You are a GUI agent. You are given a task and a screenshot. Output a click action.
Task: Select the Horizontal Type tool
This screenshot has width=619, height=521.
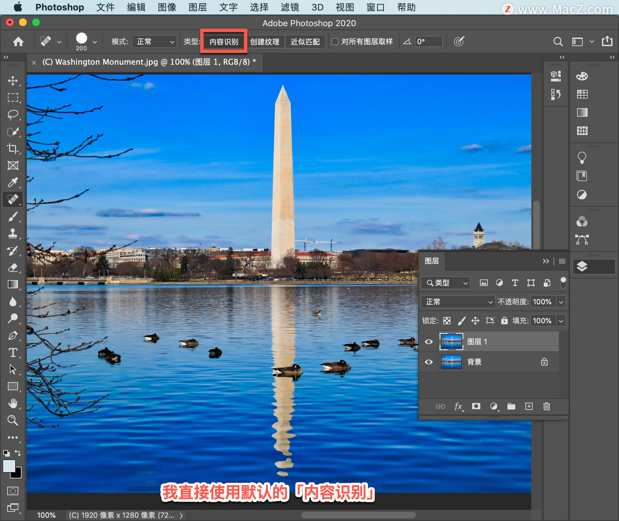pyautogui.click(x=13, y=352)
